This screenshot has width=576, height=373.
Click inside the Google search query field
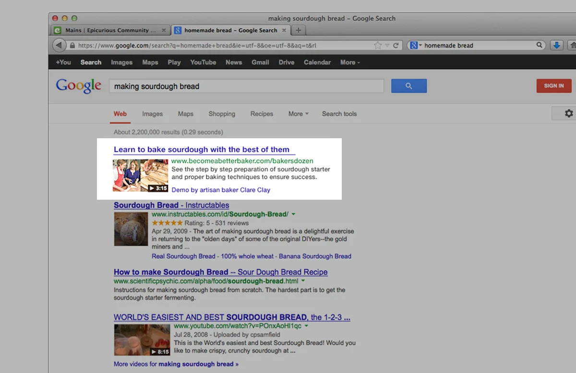point(246,86)
